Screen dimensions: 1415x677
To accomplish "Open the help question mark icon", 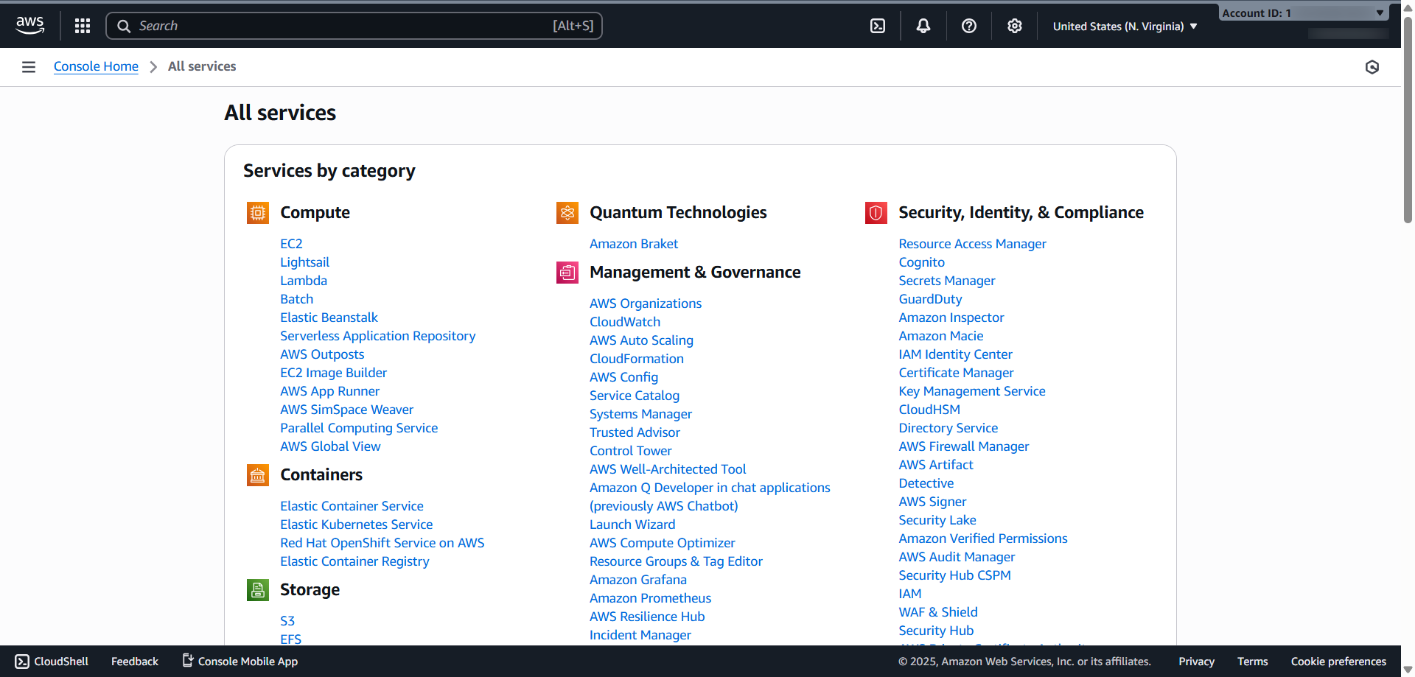I will tap(969, 26).
